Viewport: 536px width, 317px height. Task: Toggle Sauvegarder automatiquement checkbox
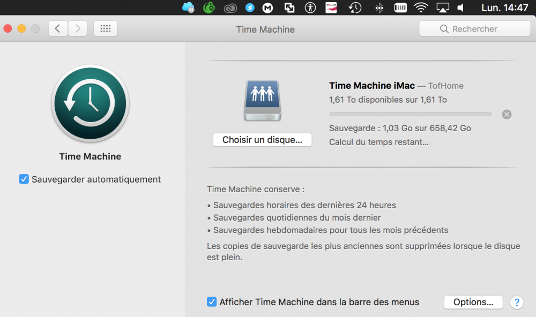click(x=24, y=179)
